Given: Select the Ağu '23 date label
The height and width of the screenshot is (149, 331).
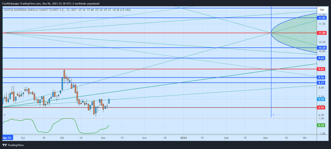Looking at the screenshot, I should point(7,137).
